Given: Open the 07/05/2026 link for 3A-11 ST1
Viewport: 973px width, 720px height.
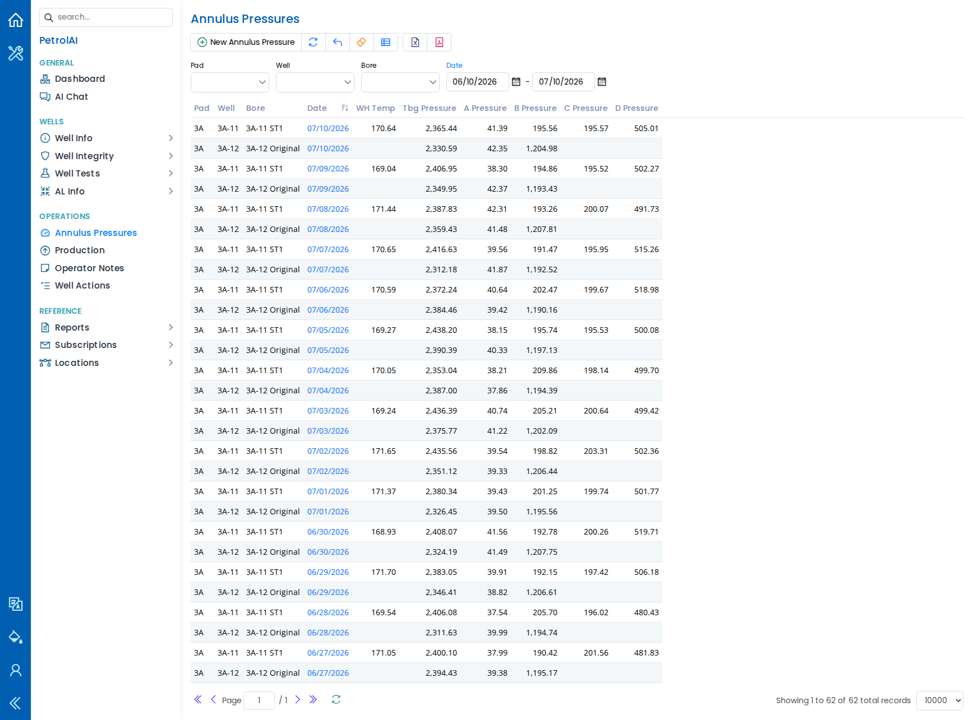Looking at the screenshot, I should click(328, 330).
